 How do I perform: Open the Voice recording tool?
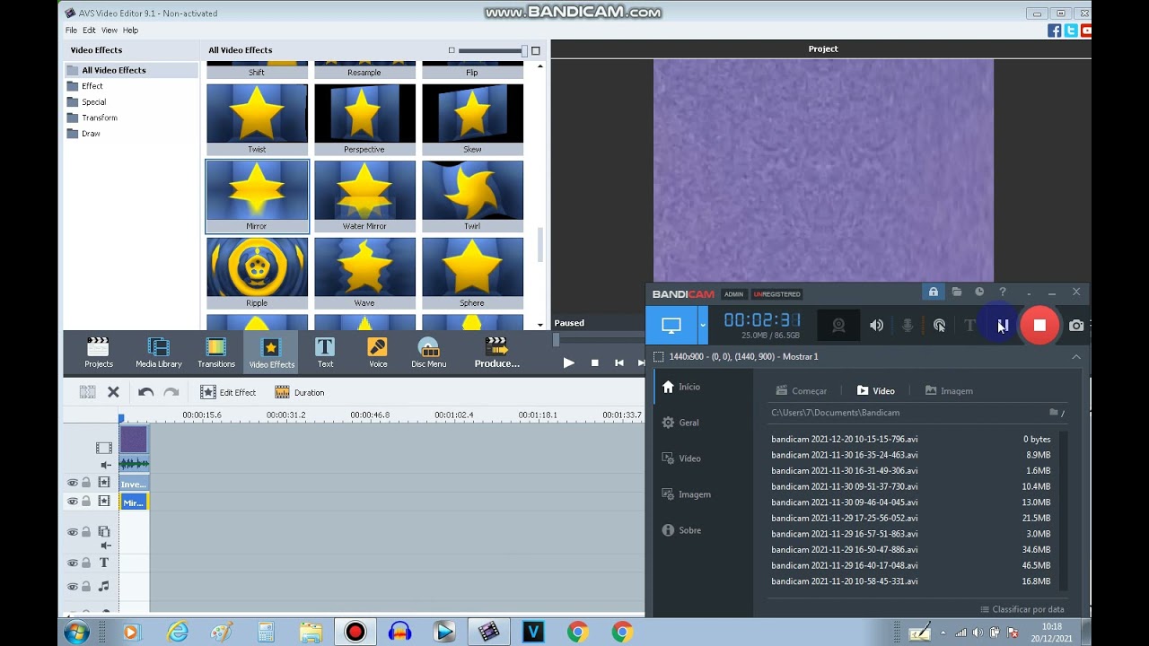tap(378, 353)
